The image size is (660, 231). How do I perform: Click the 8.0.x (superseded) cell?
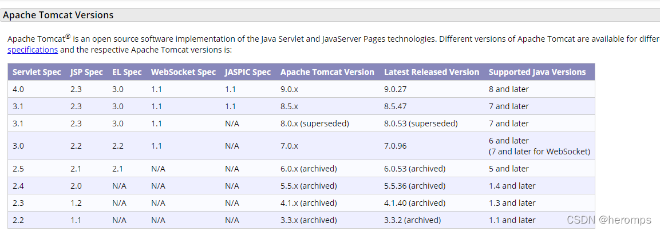point(315,124)
